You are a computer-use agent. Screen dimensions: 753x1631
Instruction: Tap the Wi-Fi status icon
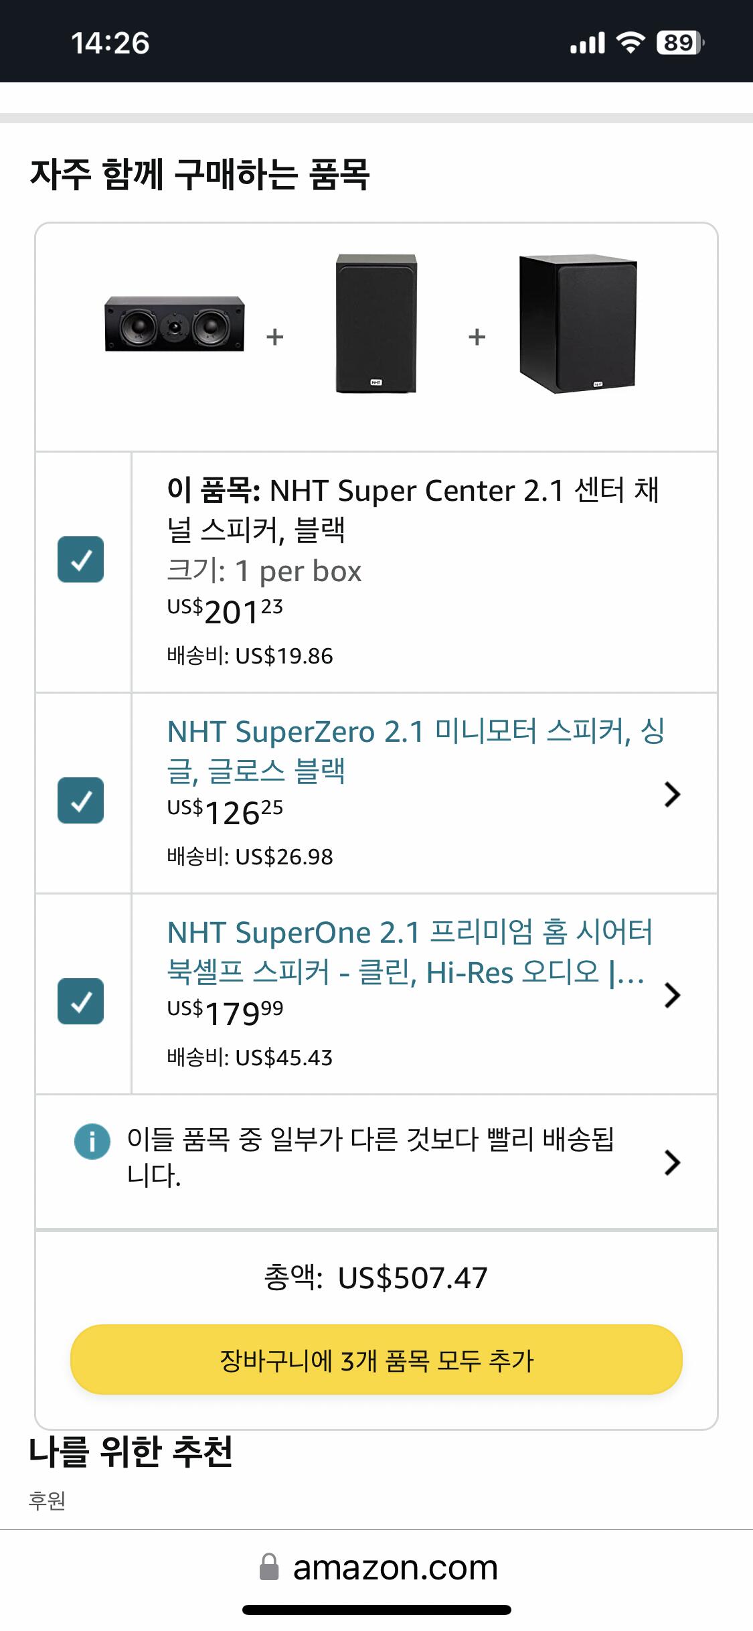[629, 43]
